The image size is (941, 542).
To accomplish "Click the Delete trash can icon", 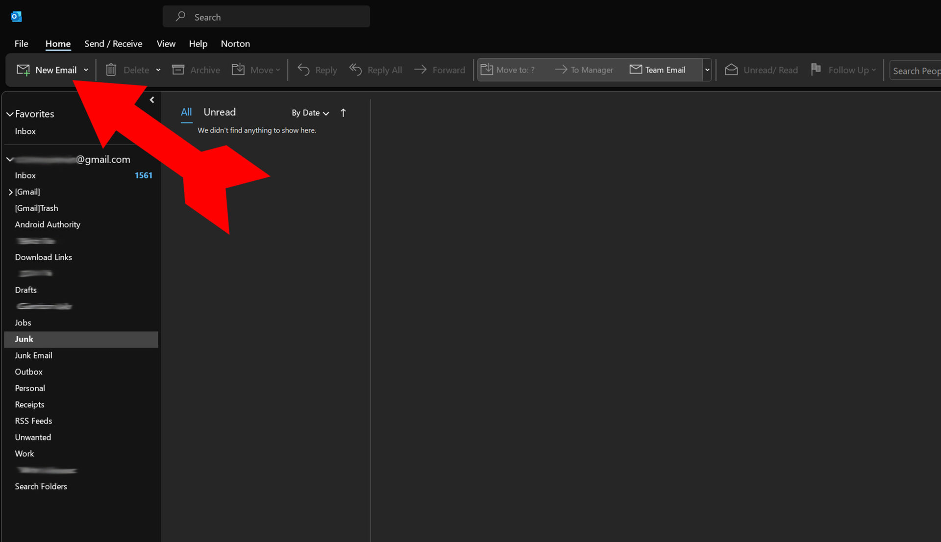I will tap(111, 70).
